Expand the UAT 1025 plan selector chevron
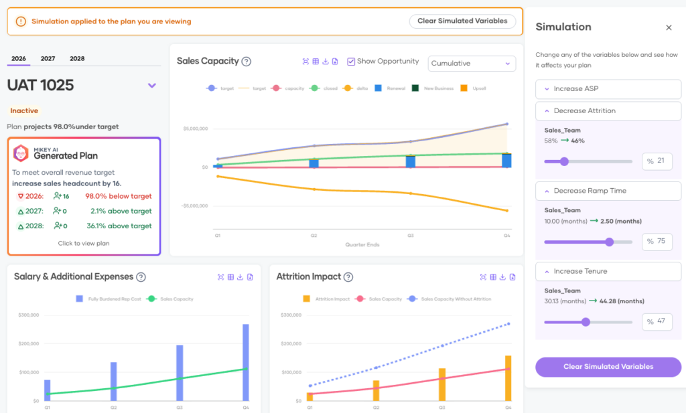 click(152, 85)
